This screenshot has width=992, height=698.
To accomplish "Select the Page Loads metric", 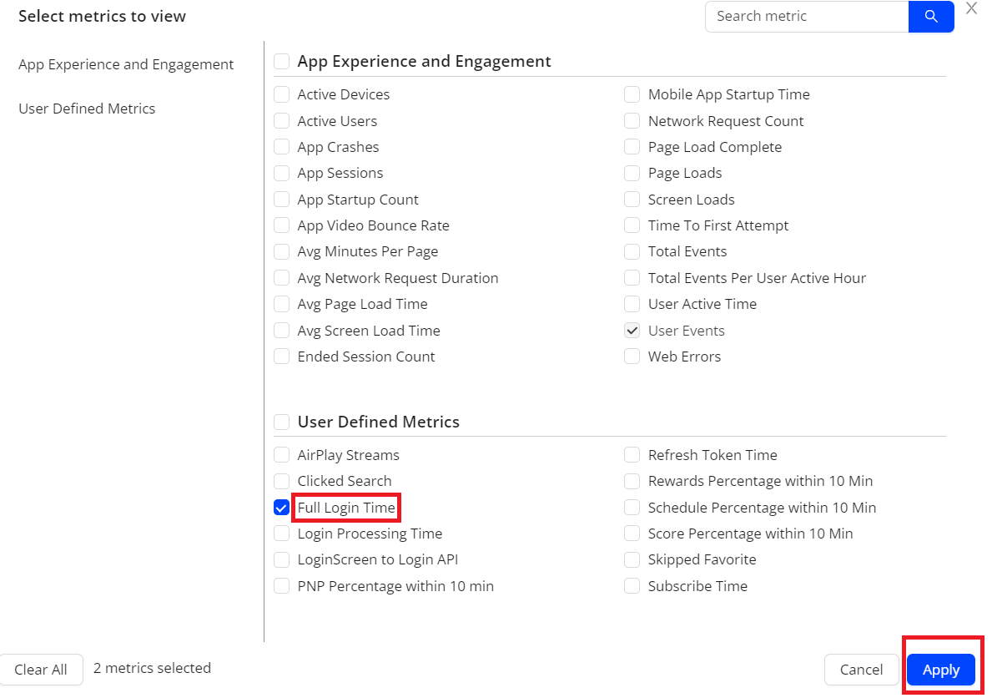I will click(632, 173).
